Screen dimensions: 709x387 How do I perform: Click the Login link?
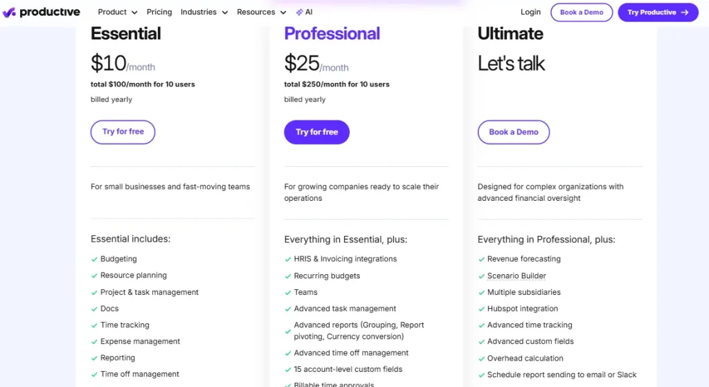tap(530, 12)
